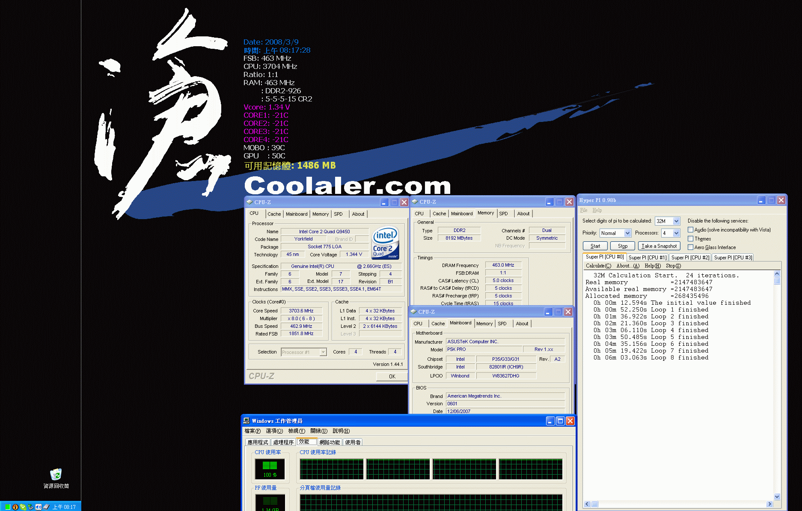The width and height of the screenshot is (802, 511).
Task: Open the volume speaker tray icon
Action: [38, 507]
